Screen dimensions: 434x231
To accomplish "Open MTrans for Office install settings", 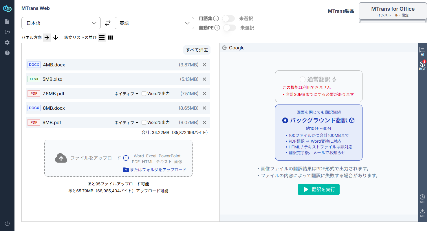I will 393,11.
